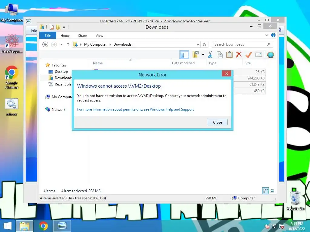Click the Properties quick access icon

(51, 27)
